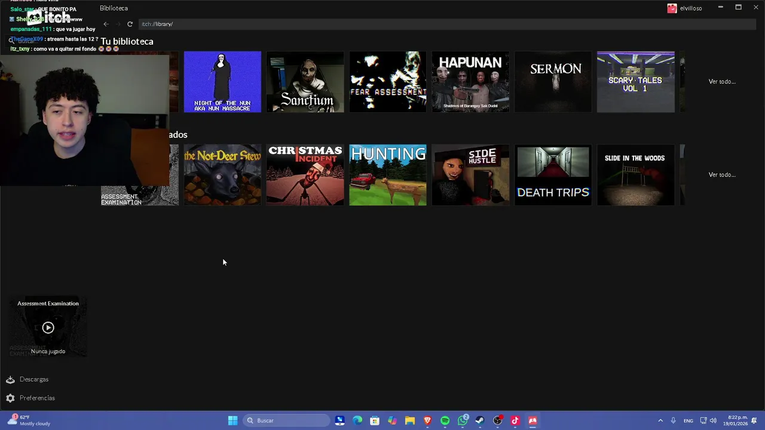Play Assessment Examination from sidebar
Viewport: 765px width, 430px height.
pos(48,327)
